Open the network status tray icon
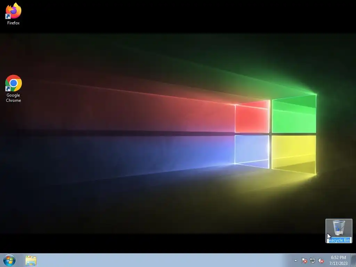This screenshot has height=267, width=356. 313,260
